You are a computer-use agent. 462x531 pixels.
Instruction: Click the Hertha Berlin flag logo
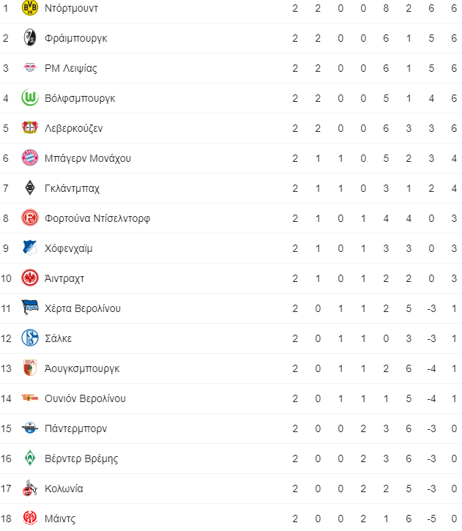(x=30, y=308)
